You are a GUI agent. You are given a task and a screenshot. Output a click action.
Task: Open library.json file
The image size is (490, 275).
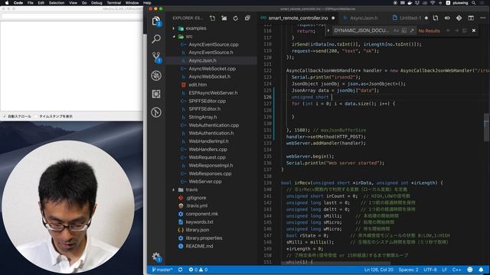[x=198, y=230]
